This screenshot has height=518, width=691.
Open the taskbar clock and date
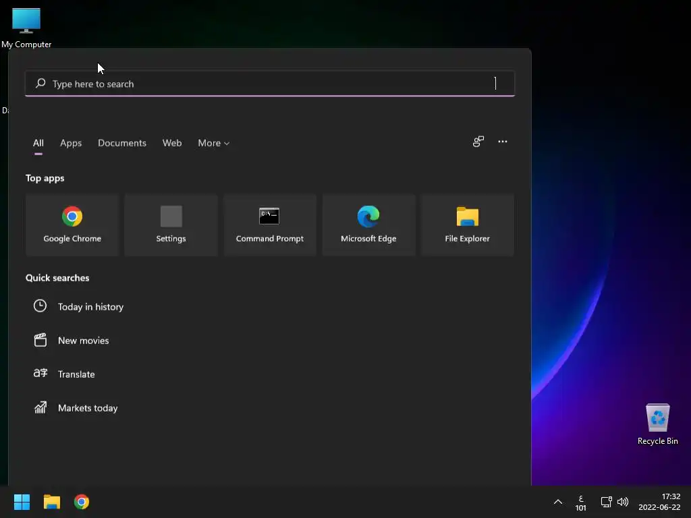(x=660, y=502)
